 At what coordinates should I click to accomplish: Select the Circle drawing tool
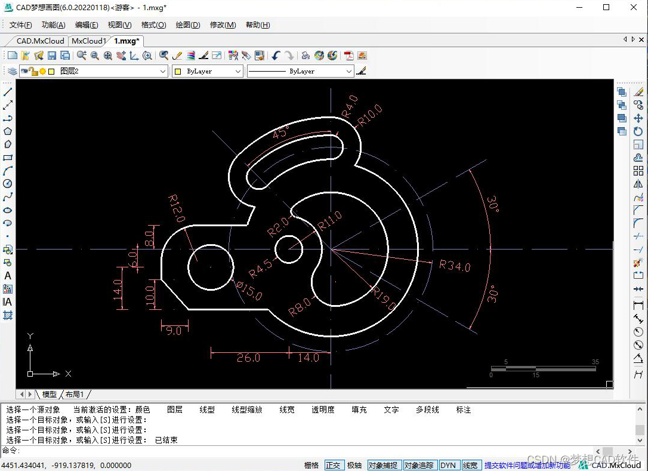7,184
